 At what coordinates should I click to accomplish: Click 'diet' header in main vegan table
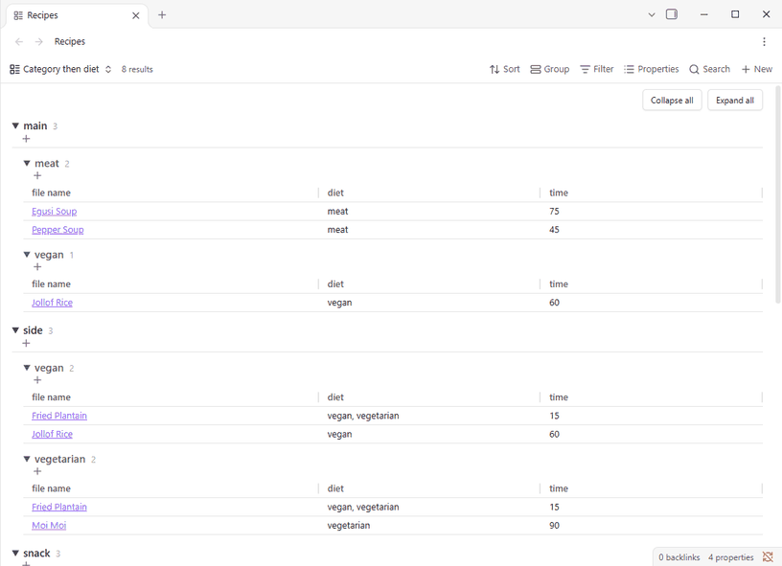[x=335, y=284]
